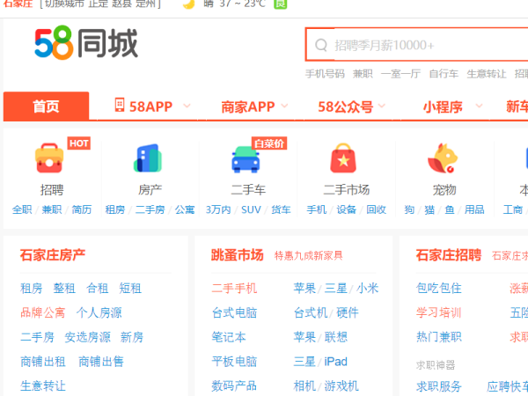Image resolution: width=528 pixels, height=396 pixels.
Task: Open the 二手手机 link
Action: point(234,289)
